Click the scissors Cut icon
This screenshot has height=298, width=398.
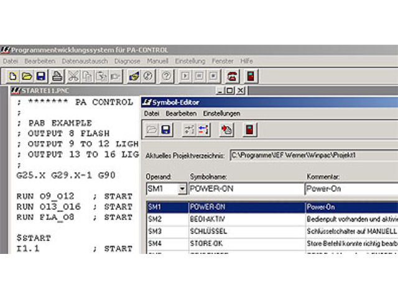pyautogui.click(x=73, y=76)
